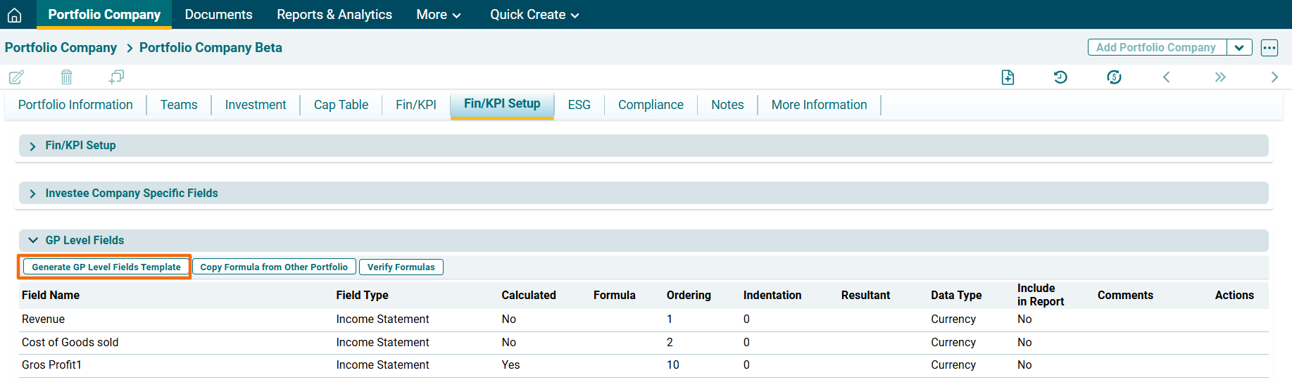
Task: Click the clone record icon
Action: coord(116,77)
